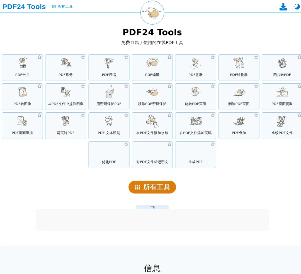Star the PDF转图像 tool
Viewport: 301px width, 274px height.
tap(40, 86)
